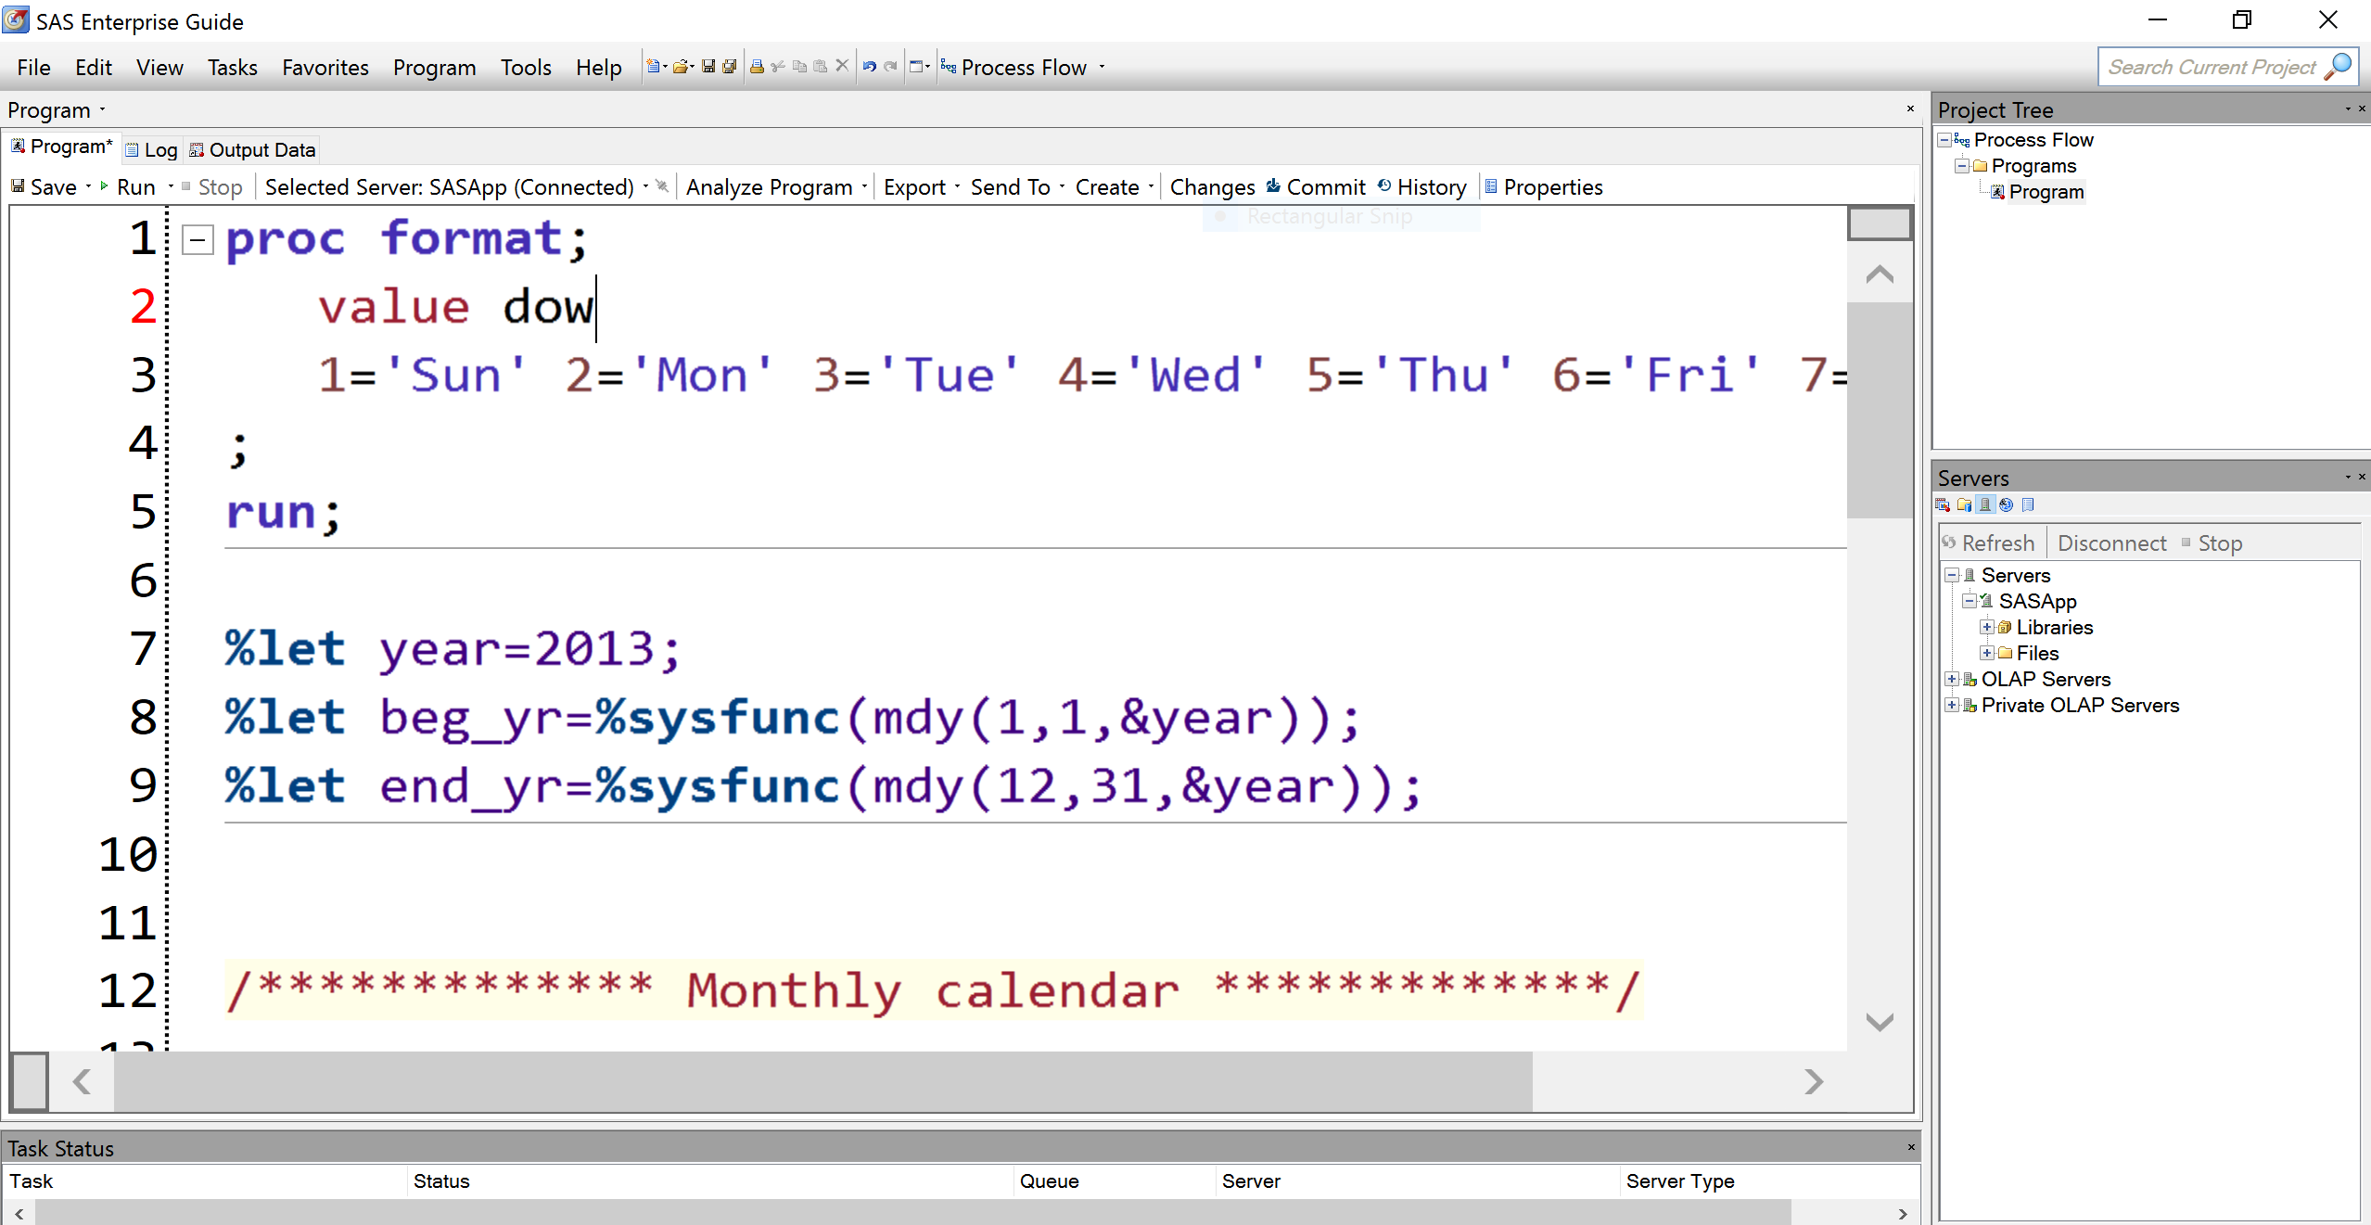The width and height of the screenshot is (2371, 1225).
Task: Collapse the Programs folder in Project Tree
Action: [x=1961, y=166]
